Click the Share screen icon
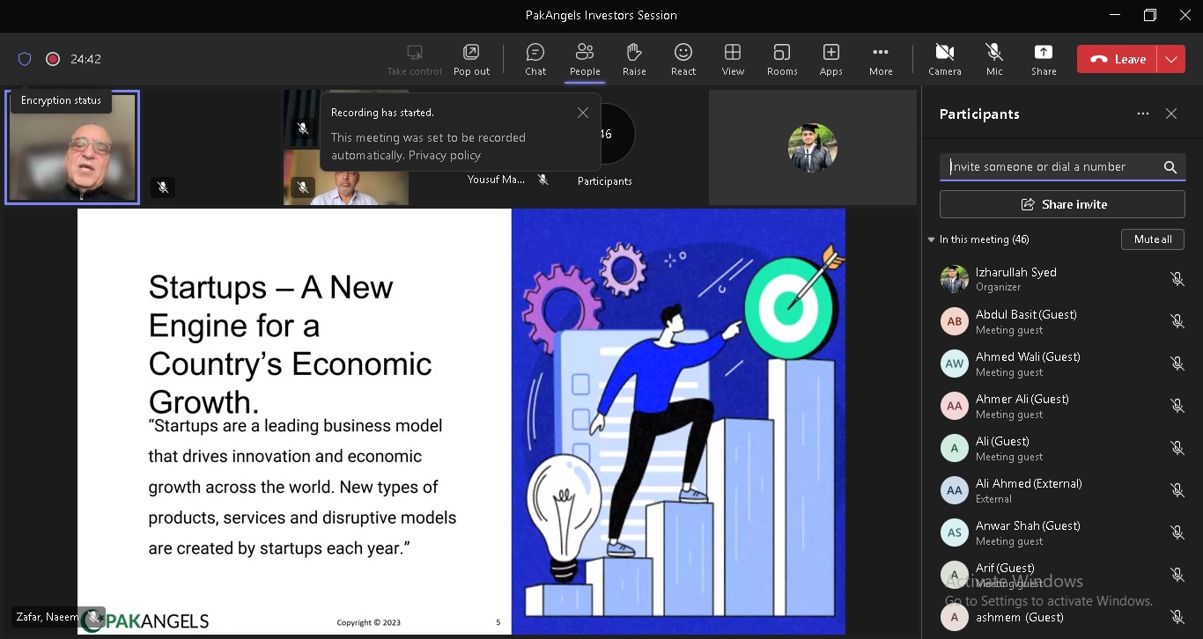Viewport: 1203px width, 639px height. (1044, 59)
